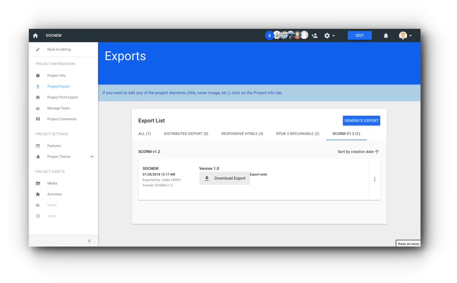This screenshot has height=283, width=457.
Task: Click the EDIT button
Action: tap(359, 36)
